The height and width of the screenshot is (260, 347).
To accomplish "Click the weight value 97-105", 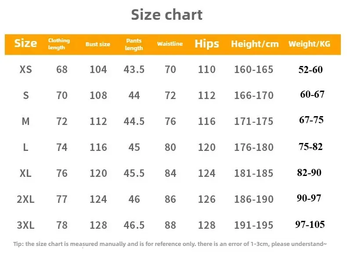I will coord(310,225).
